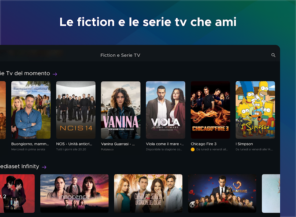Open Chicago Fire 3 poster
The image size is (296, 217).
(210, 110)
